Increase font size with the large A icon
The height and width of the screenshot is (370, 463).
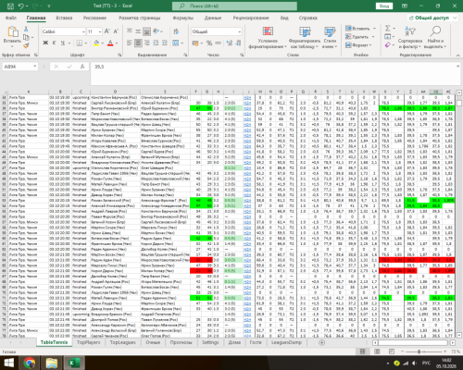click(107, 31)
